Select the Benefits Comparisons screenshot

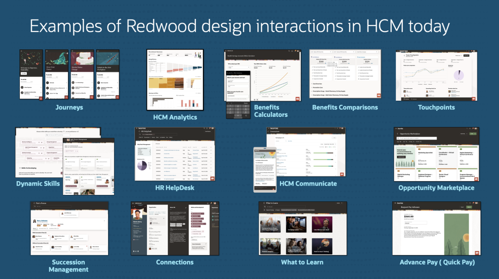345,74
